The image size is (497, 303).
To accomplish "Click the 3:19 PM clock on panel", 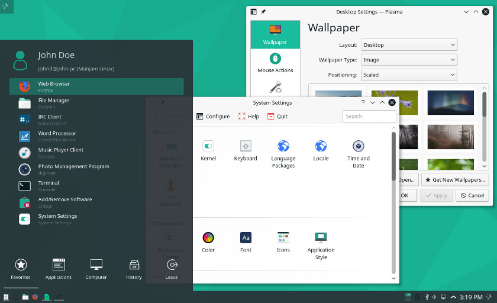I will [471, 297].
